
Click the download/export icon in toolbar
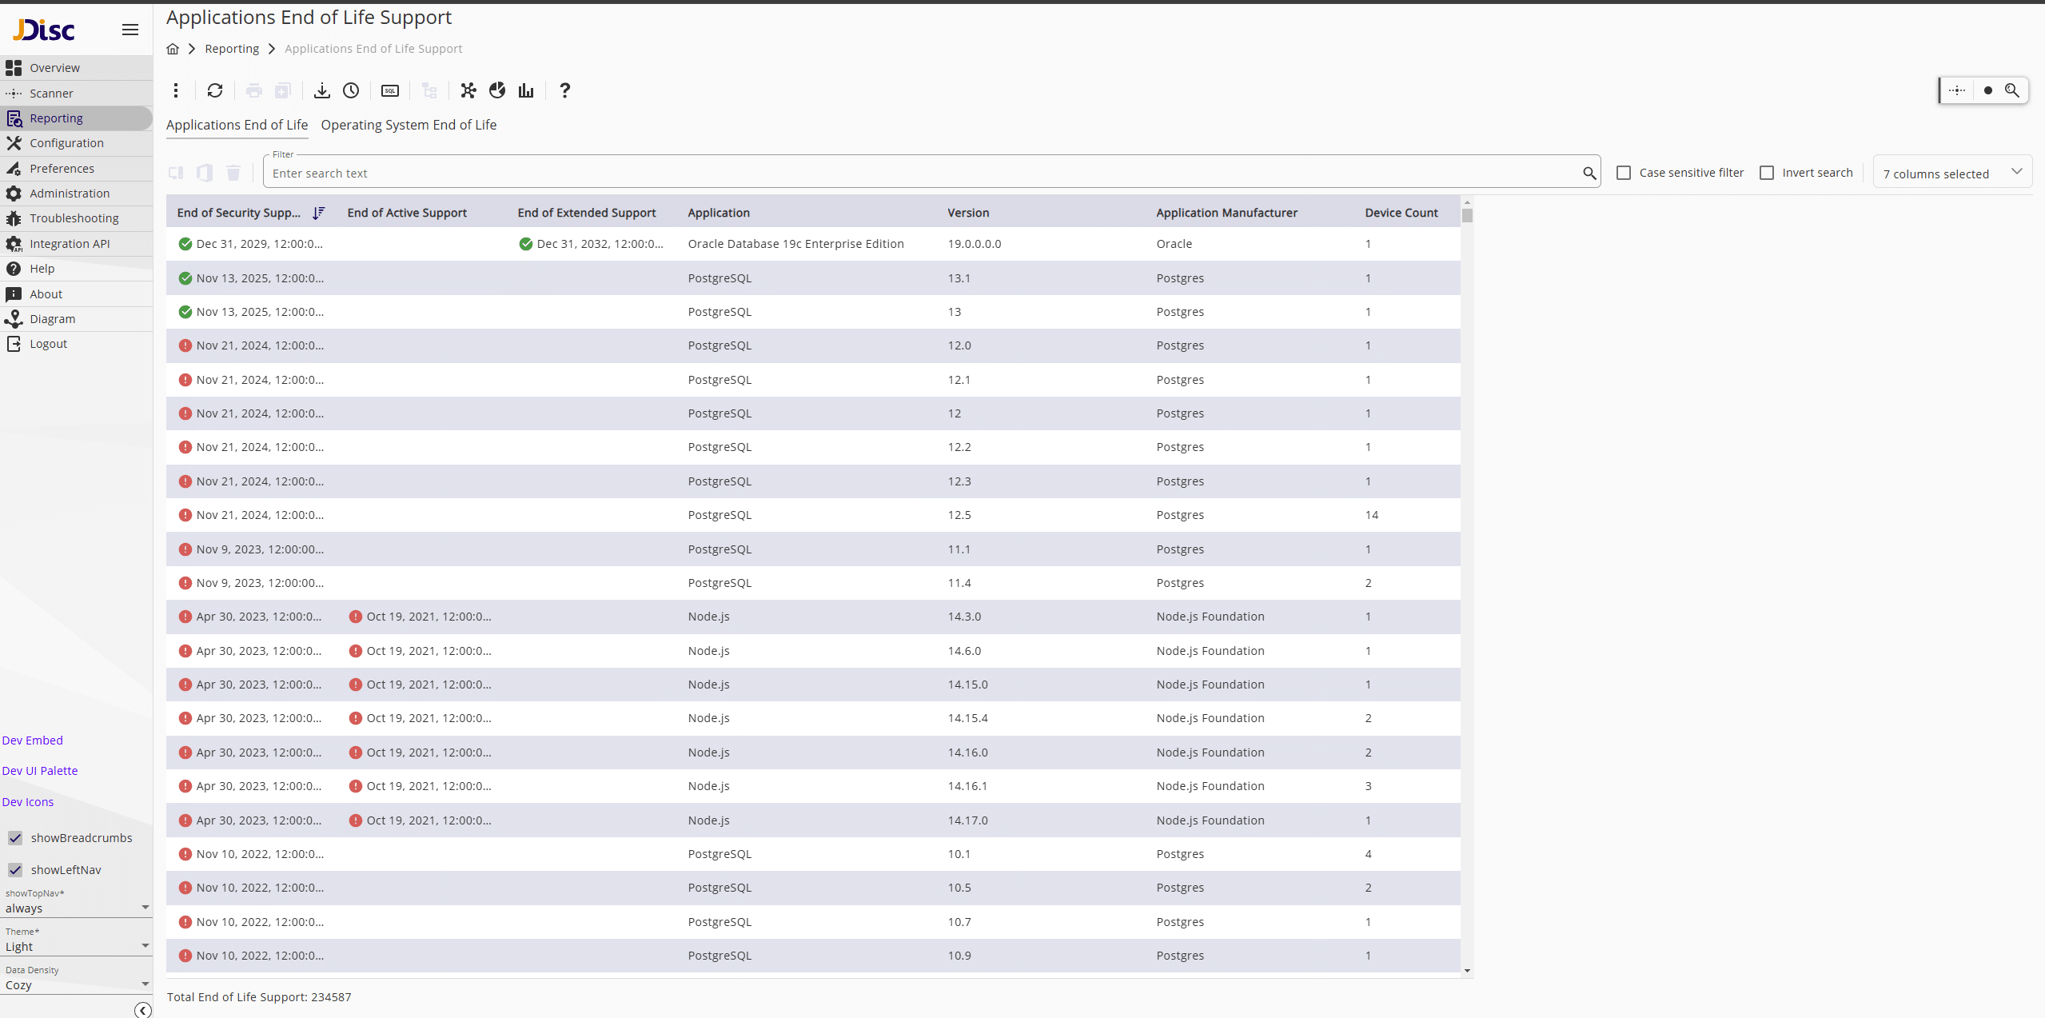321,90
